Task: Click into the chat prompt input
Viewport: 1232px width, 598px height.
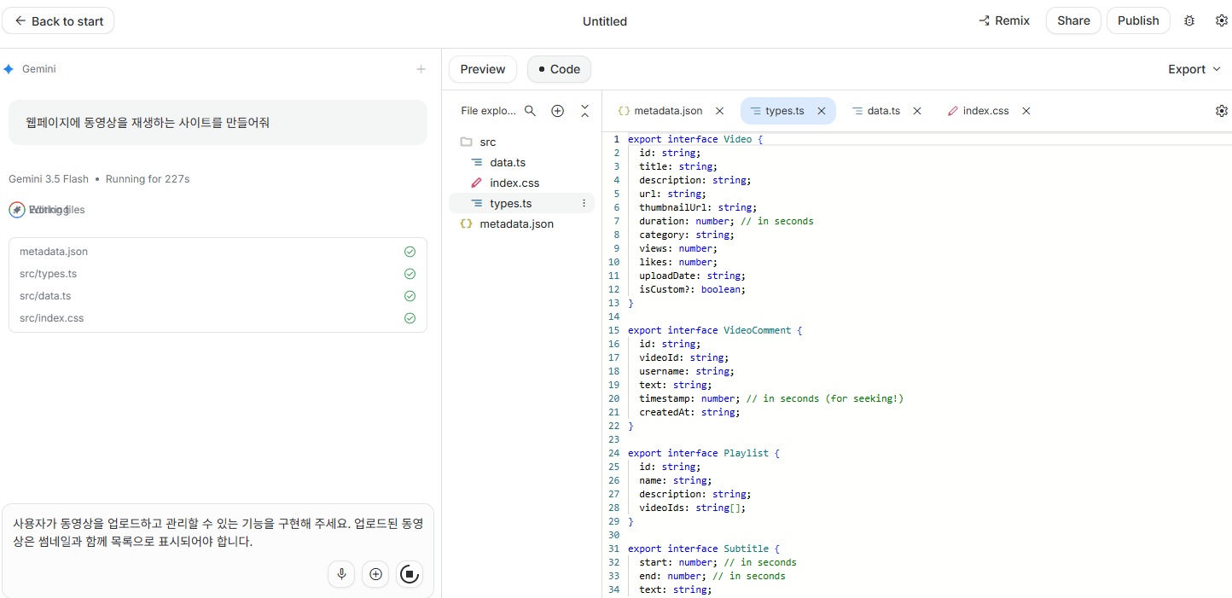Action: click(218, 532)
